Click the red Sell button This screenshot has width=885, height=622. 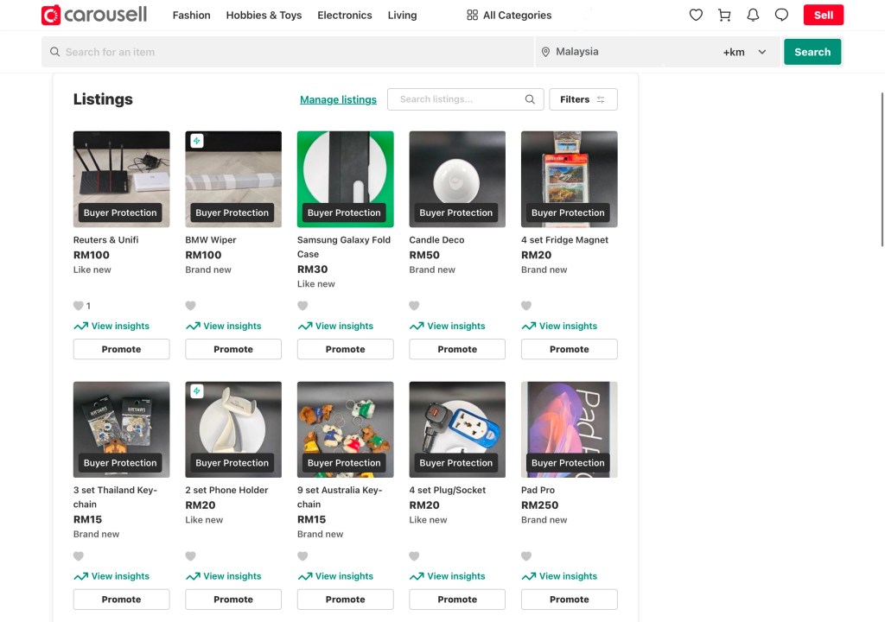click(823, 15)
